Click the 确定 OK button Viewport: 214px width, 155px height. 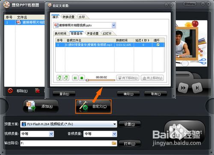[128, 94]
